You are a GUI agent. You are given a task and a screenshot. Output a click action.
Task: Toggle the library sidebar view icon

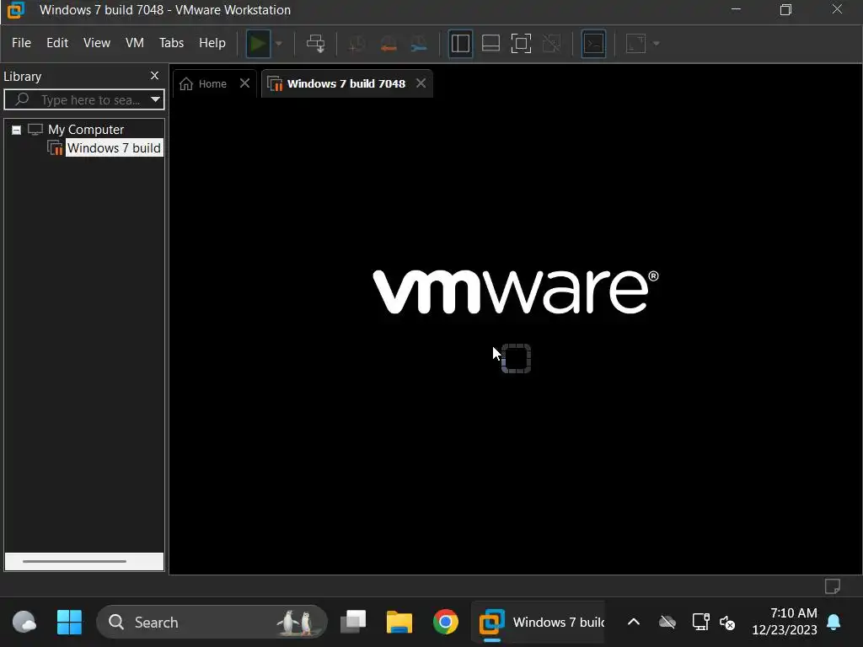pos(460,44)
